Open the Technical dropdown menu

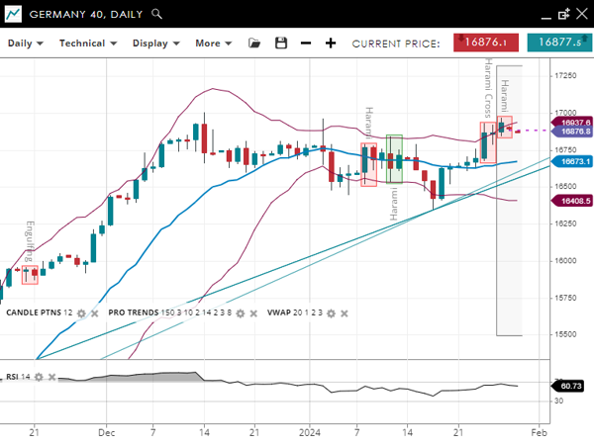pos(88,44)
